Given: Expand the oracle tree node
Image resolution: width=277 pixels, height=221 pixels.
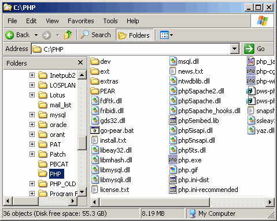Looking at the screenshot, I should coord(32,124).
